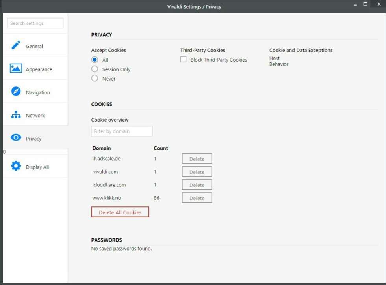The height and width of the screenshot is (285, 386).
Task: Delete cookies for www.klikk.no
Action: [x=197, y=198]
